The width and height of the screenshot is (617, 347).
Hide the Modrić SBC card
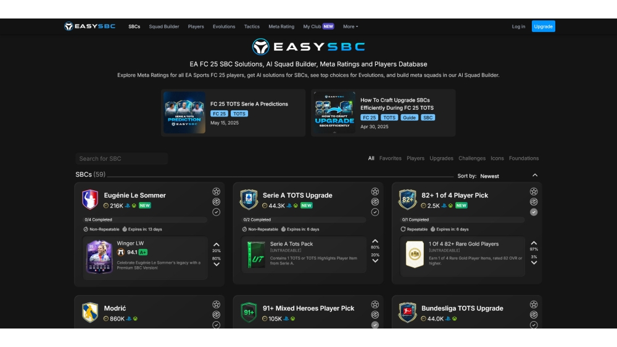tap(217, 315)
